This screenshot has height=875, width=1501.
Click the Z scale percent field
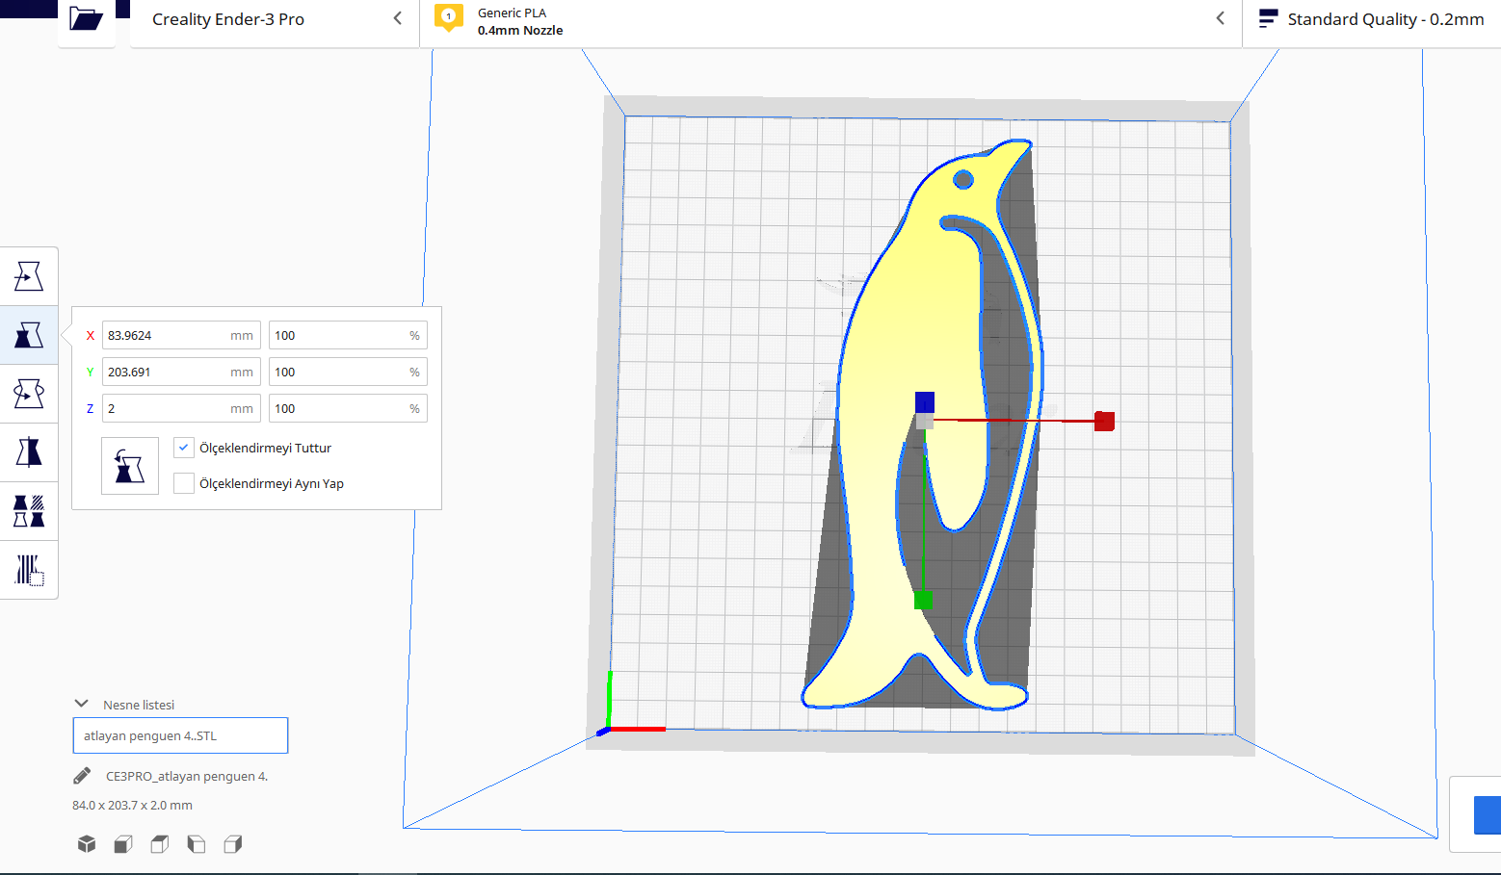[348, 408]
